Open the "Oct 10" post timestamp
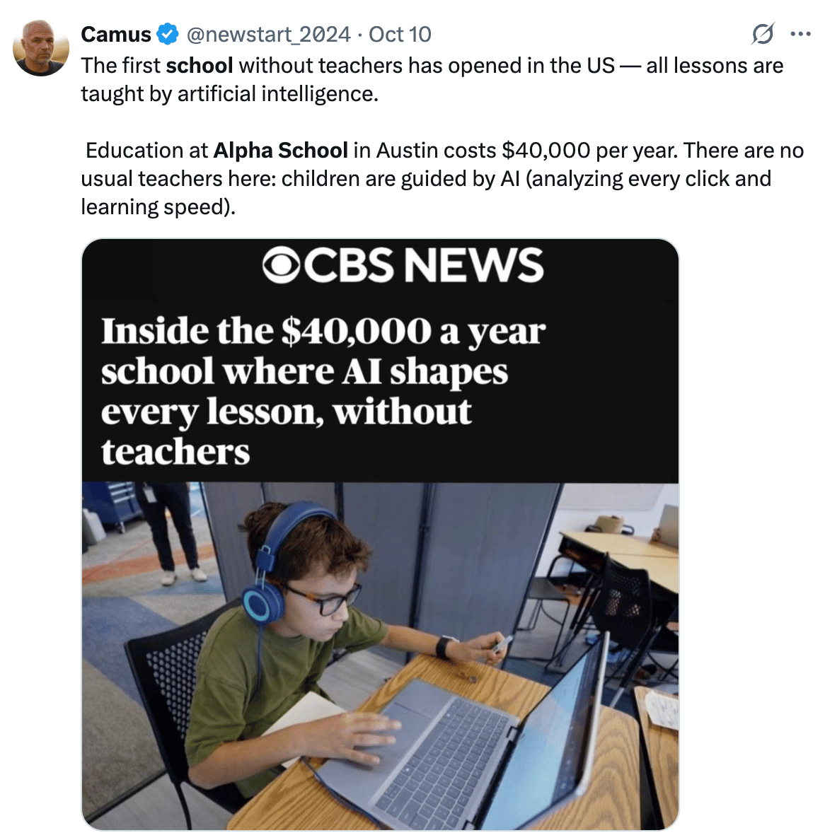This screenshot has height=840, width=825. click(400, 34)
